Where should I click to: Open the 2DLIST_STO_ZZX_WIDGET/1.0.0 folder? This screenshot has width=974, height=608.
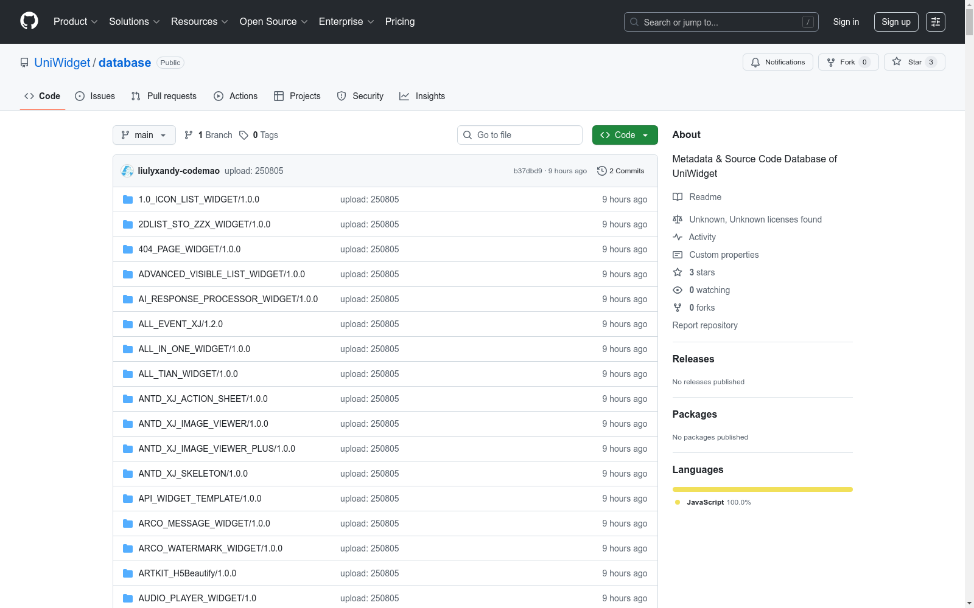click(x=205, y=224)
